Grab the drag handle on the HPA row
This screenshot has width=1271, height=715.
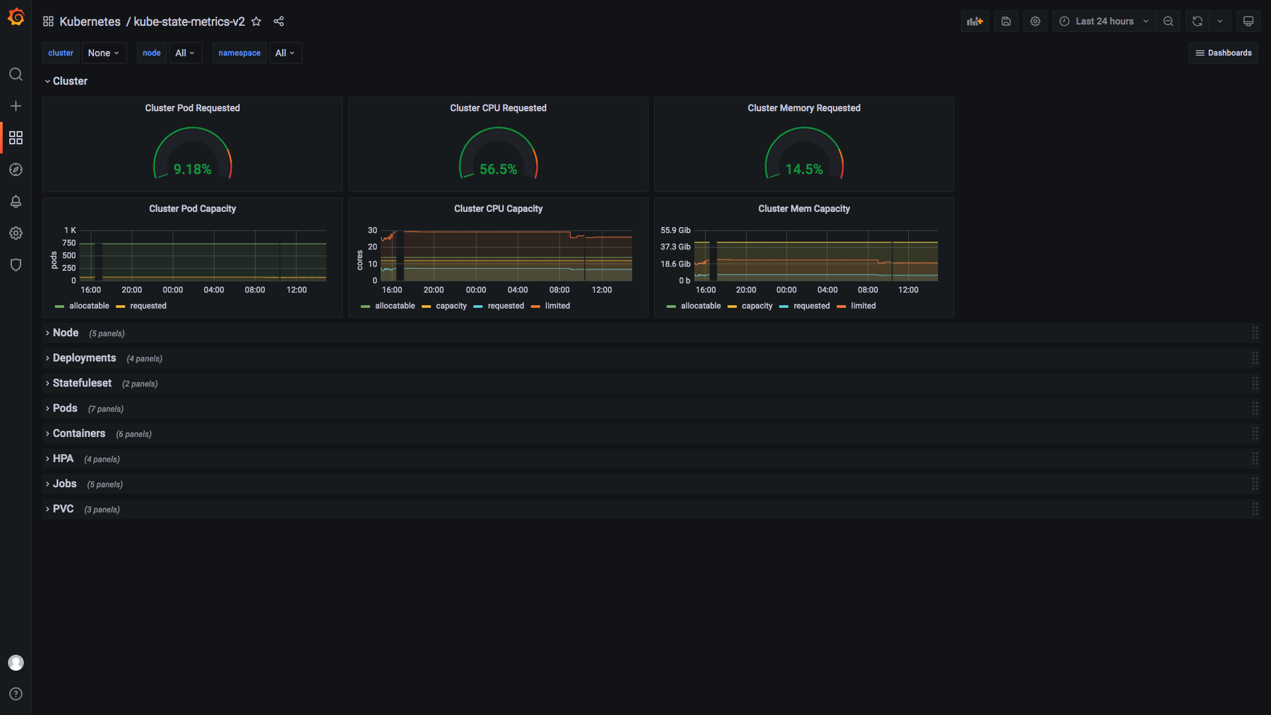tap(1255, 459)
